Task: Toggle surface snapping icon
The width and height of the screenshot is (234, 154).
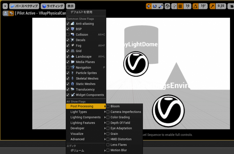Action: click(174, 6)
